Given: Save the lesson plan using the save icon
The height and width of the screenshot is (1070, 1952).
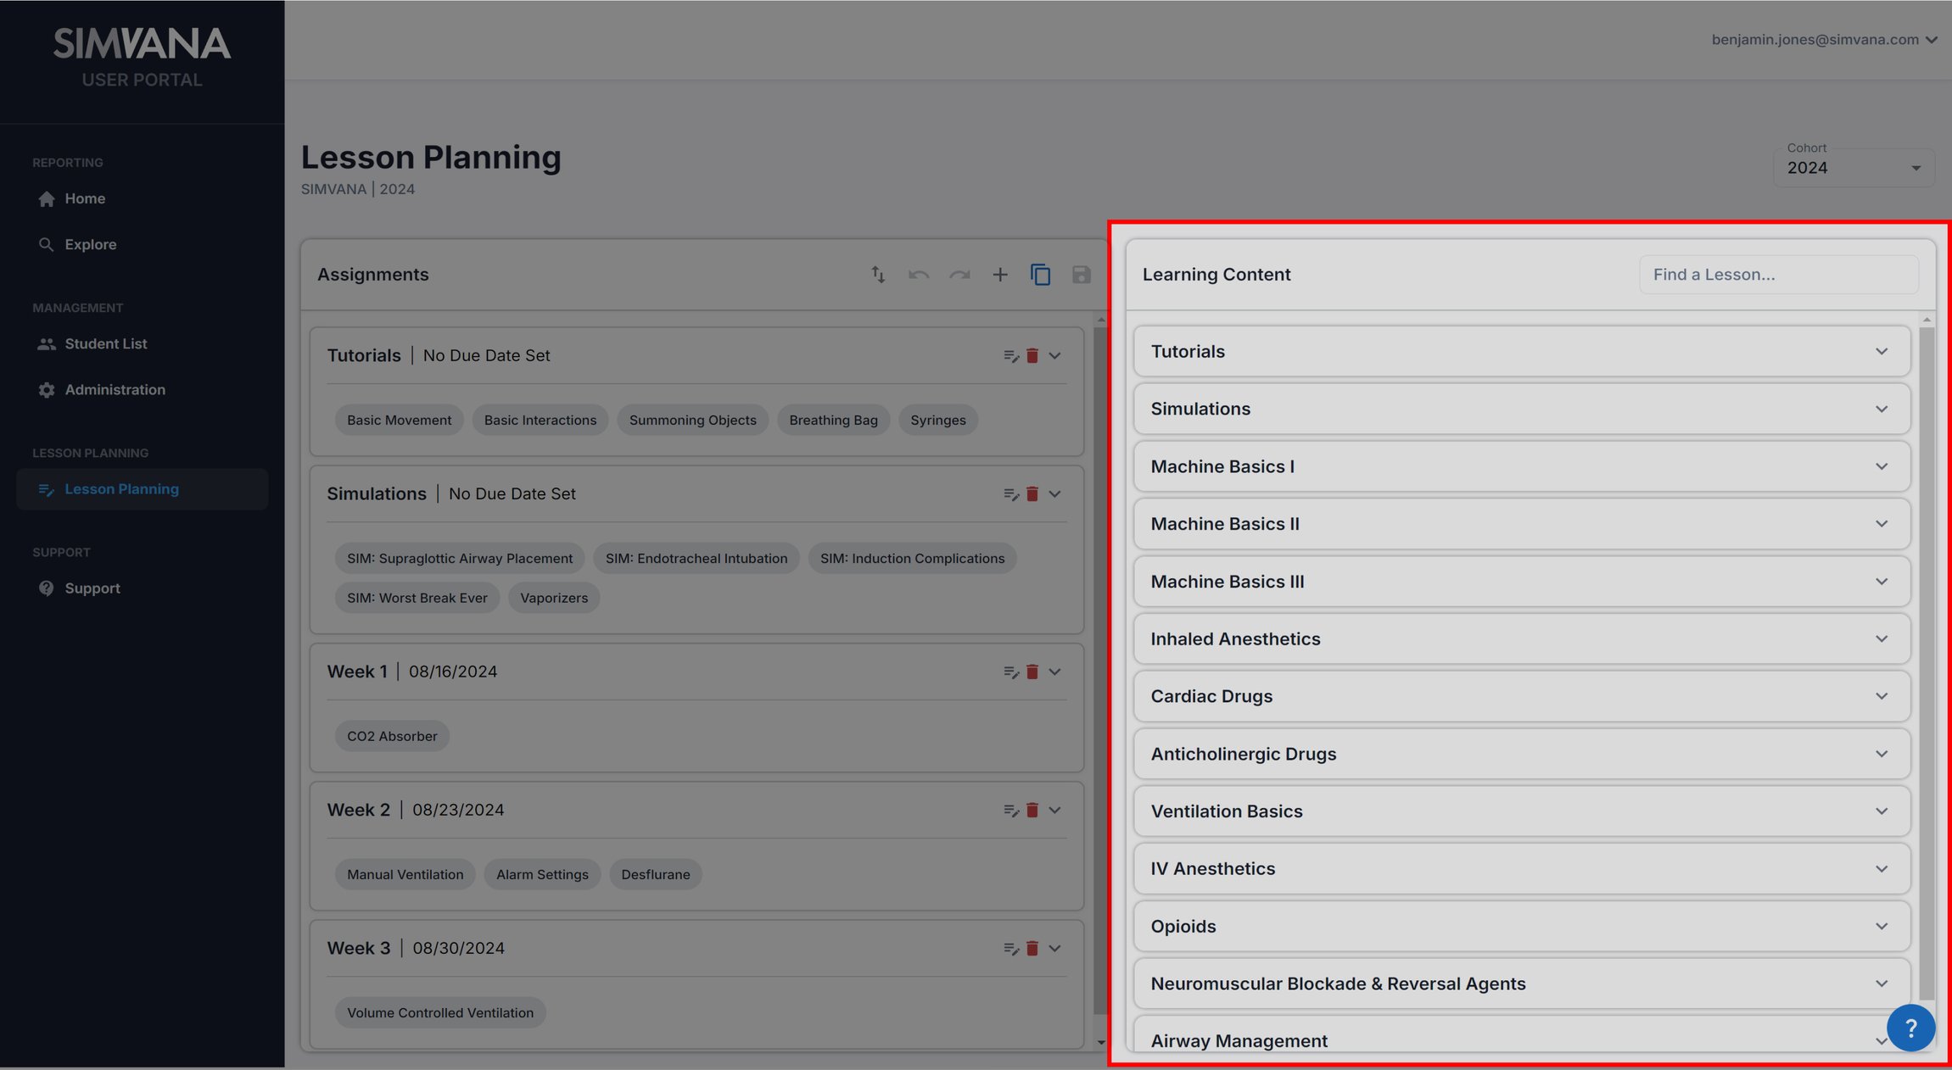Looking at the screenshot, I should pos(1082,274).
